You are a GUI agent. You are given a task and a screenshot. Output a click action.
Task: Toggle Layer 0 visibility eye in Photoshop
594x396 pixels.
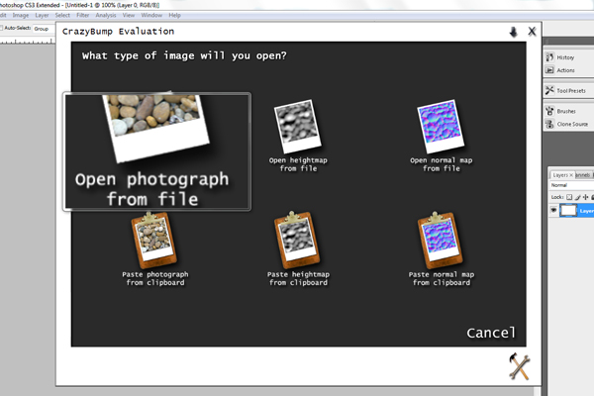click(x=553, y=210)
